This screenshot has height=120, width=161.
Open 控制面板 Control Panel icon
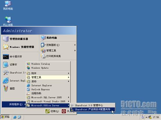point(43,45)
